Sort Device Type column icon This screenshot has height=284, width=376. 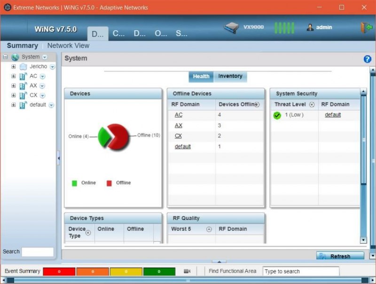pyautogui.click(x=88, y=233)
